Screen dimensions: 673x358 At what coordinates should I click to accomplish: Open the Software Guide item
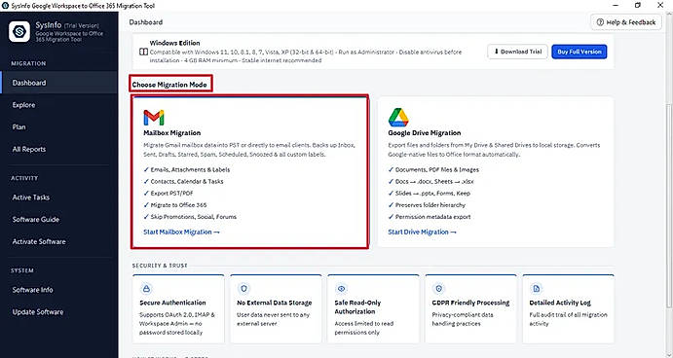58,220
